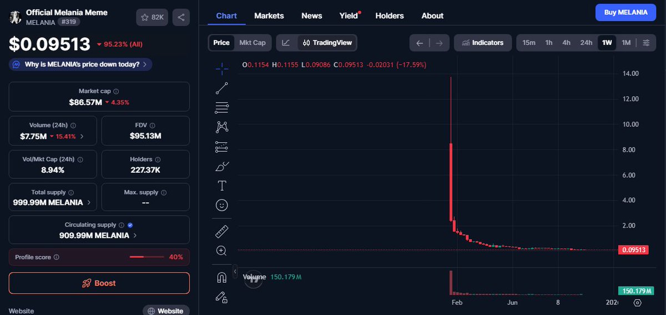Open the emoji icons tool
This screenshot has width=666, height=315.
click(221, 205)
